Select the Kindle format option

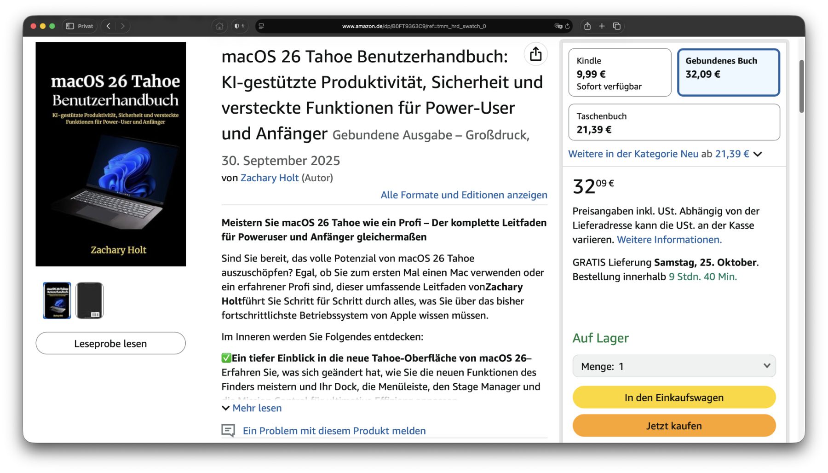click(x=619, y=73)
